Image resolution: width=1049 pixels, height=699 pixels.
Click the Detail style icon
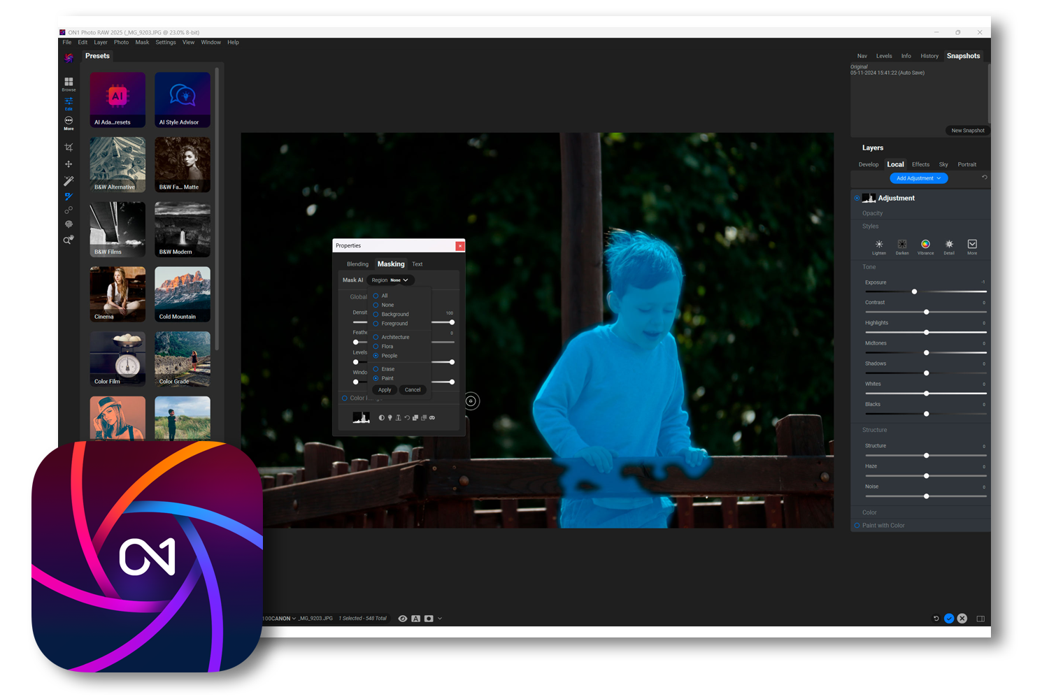pos(949,245)
